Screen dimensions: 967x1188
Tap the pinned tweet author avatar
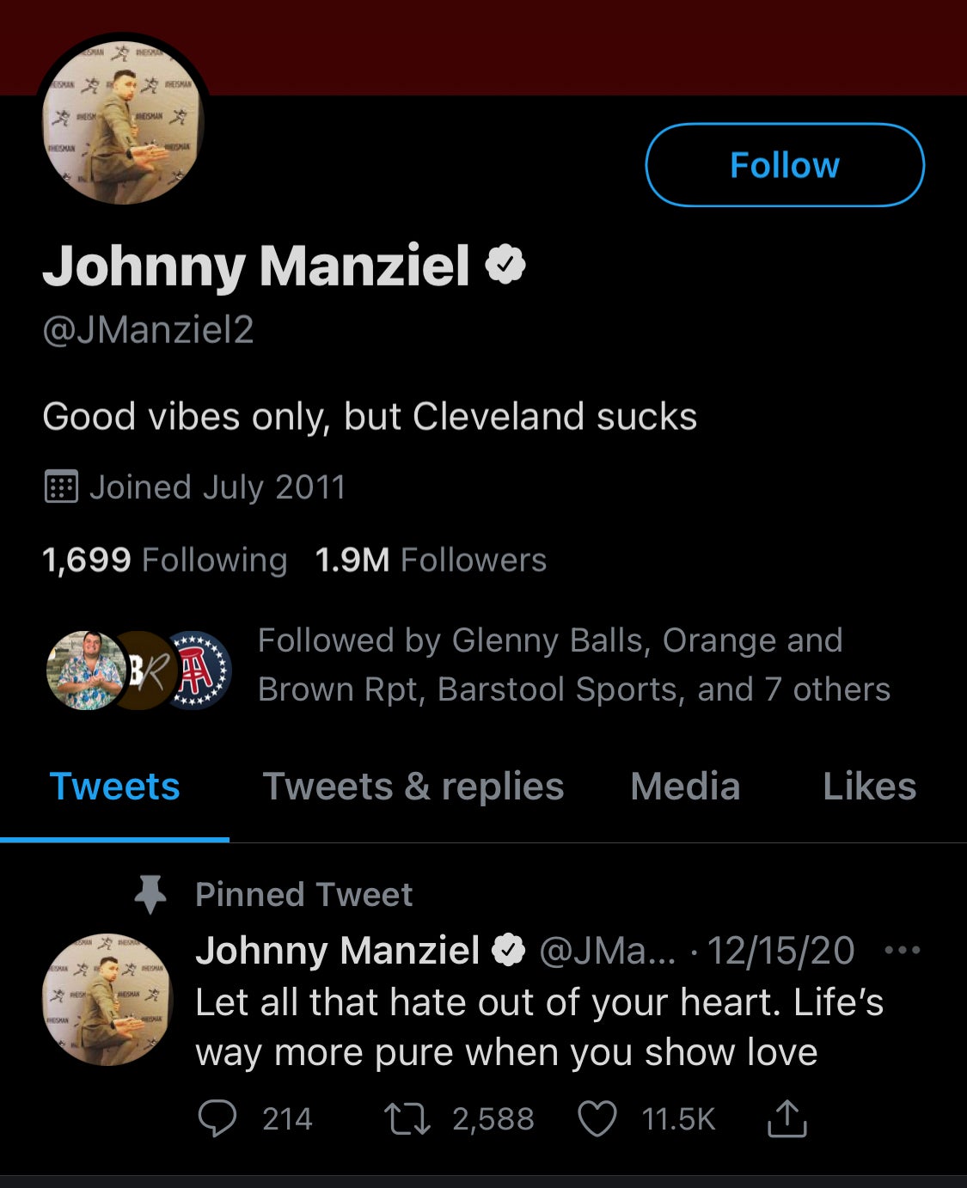point(107,1000)
